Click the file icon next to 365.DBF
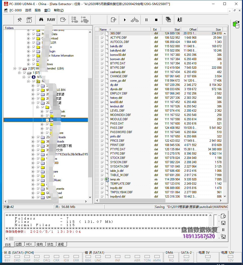243x265 pixels. coord(107,33)
